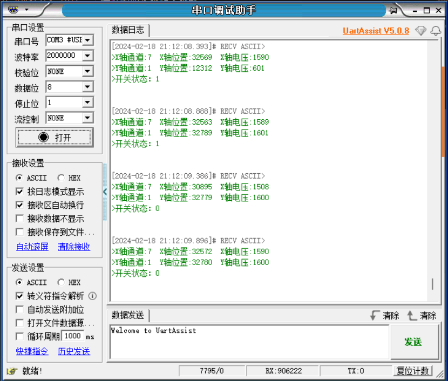Click the RX:906222 status field
Image resolution: width=448 pixels, height=381 pixels.
pyautogui.click(x=283, y=371)
